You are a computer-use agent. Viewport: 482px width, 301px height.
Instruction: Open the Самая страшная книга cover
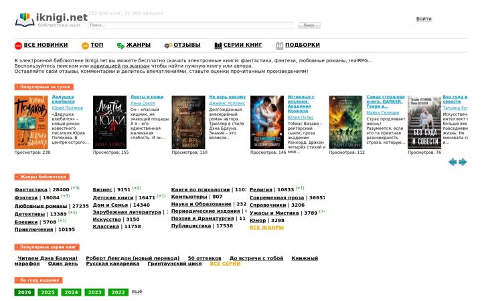(x=346, y=122)
